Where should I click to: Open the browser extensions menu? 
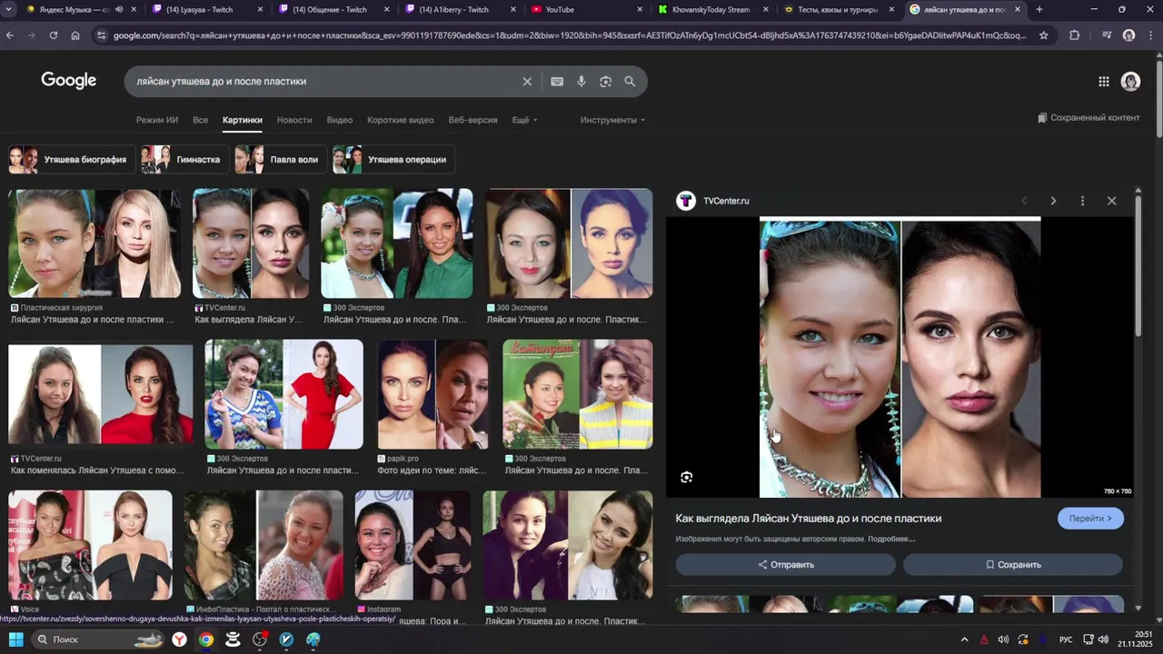pos(1075,35)
